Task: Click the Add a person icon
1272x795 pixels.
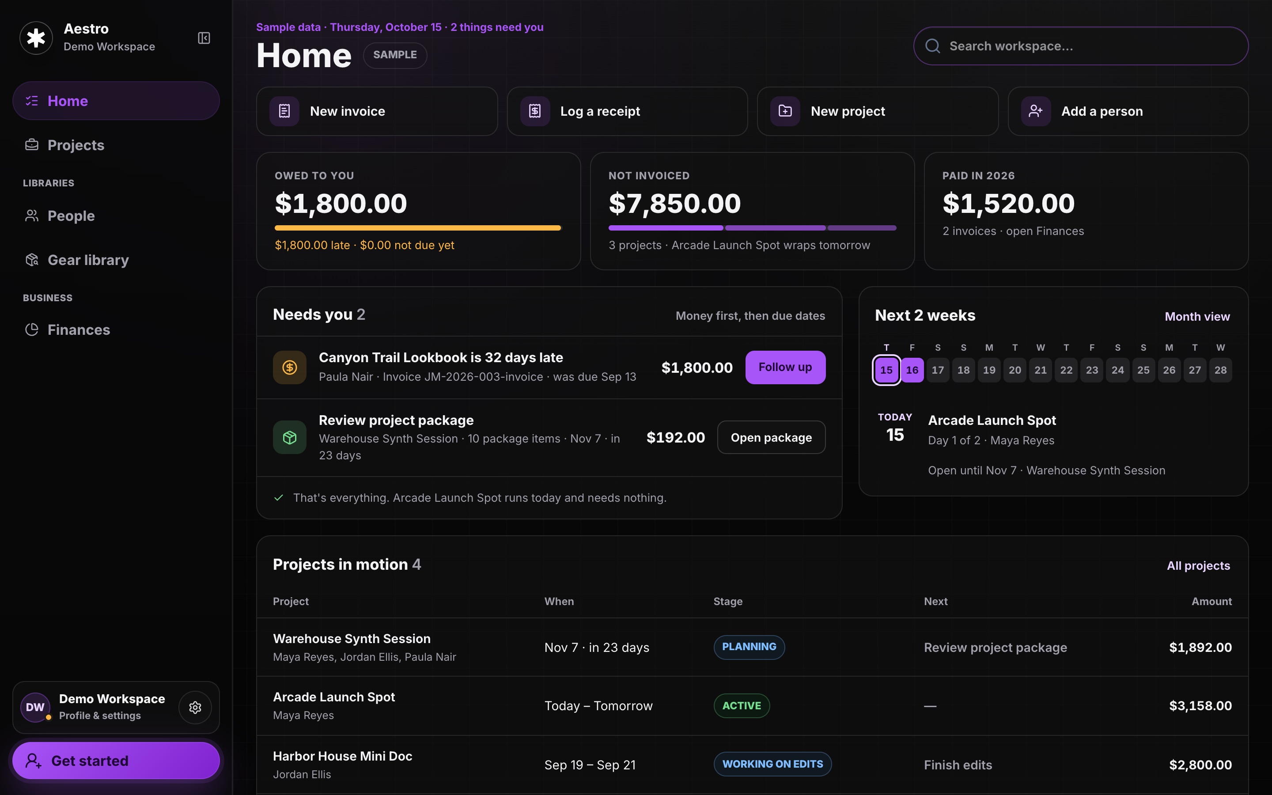Action: coord(1036,111)
